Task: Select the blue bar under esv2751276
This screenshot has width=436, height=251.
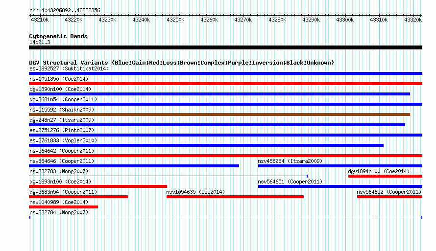Action: point(225,135)
